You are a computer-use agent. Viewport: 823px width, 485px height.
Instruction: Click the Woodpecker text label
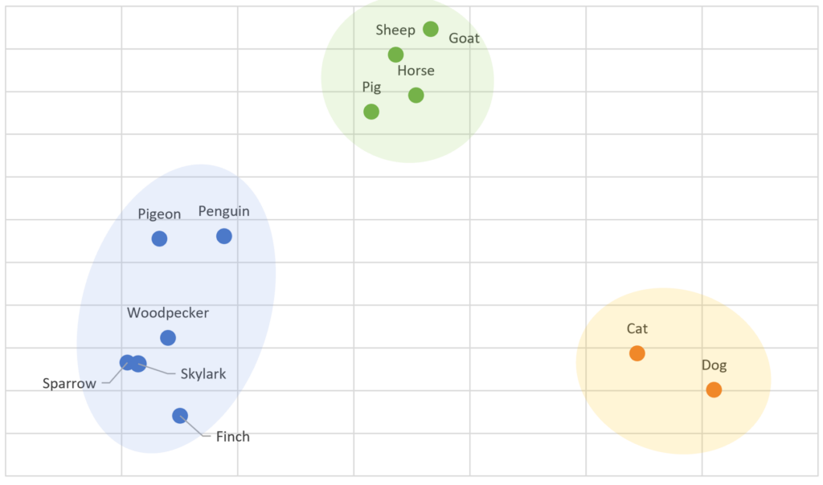pos(168,313)
